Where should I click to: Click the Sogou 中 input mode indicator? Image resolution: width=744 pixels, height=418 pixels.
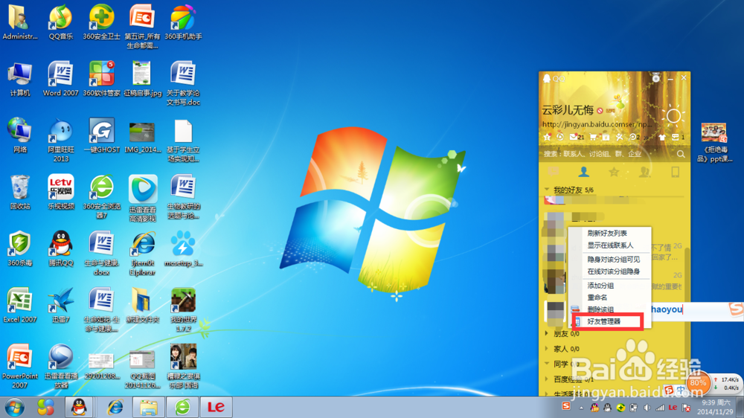pos(681,390)
